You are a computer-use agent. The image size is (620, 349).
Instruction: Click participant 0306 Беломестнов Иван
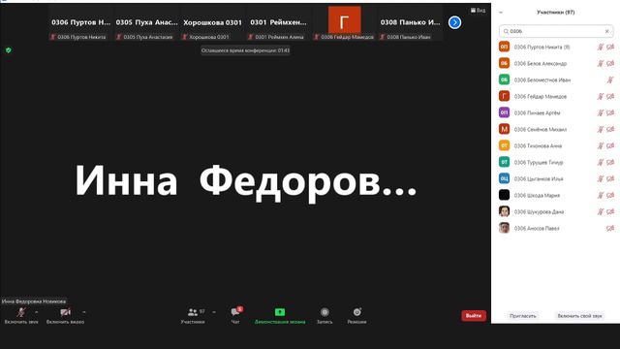click(555, 79)
